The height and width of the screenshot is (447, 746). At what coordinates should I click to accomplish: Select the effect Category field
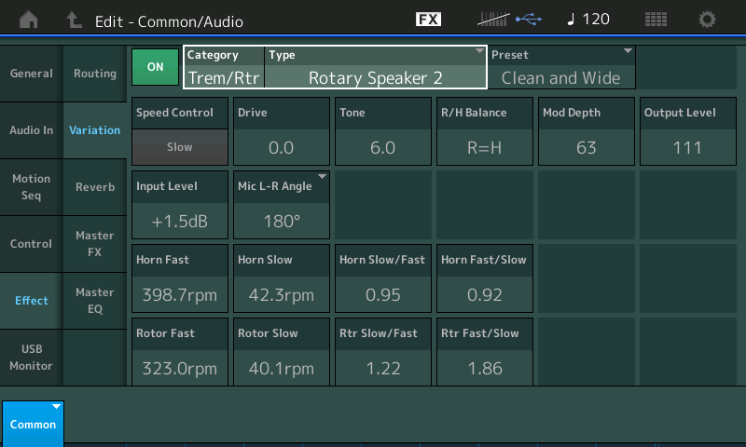click(x=224, y=68)
